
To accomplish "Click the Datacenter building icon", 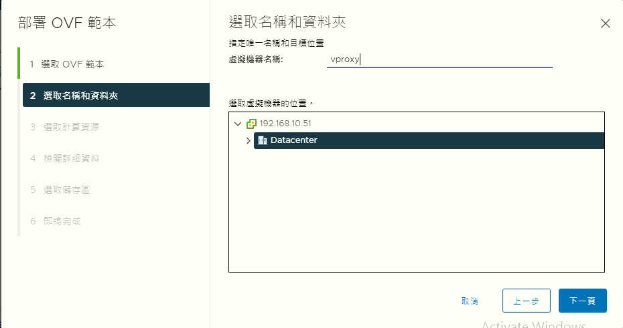I will tap(263, 140).
